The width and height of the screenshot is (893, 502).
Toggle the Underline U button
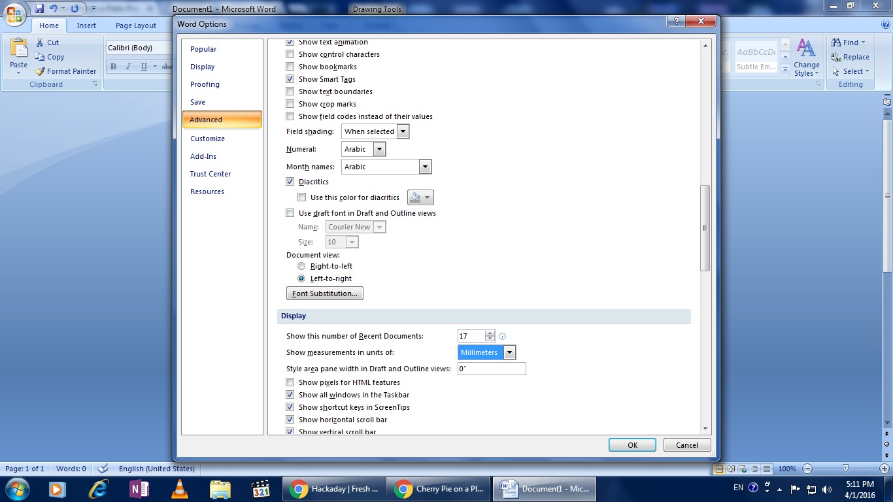click(143, 66)
